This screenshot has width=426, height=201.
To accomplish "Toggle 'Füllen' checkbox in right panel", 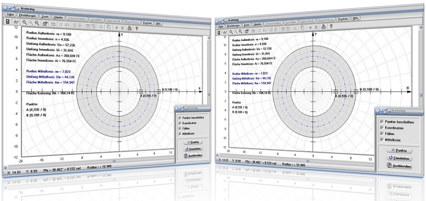I will point(381,134).
